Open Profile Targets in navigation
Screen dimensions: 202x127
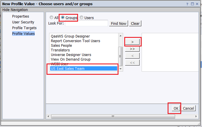pyautogui.click(x=24, y=28)
